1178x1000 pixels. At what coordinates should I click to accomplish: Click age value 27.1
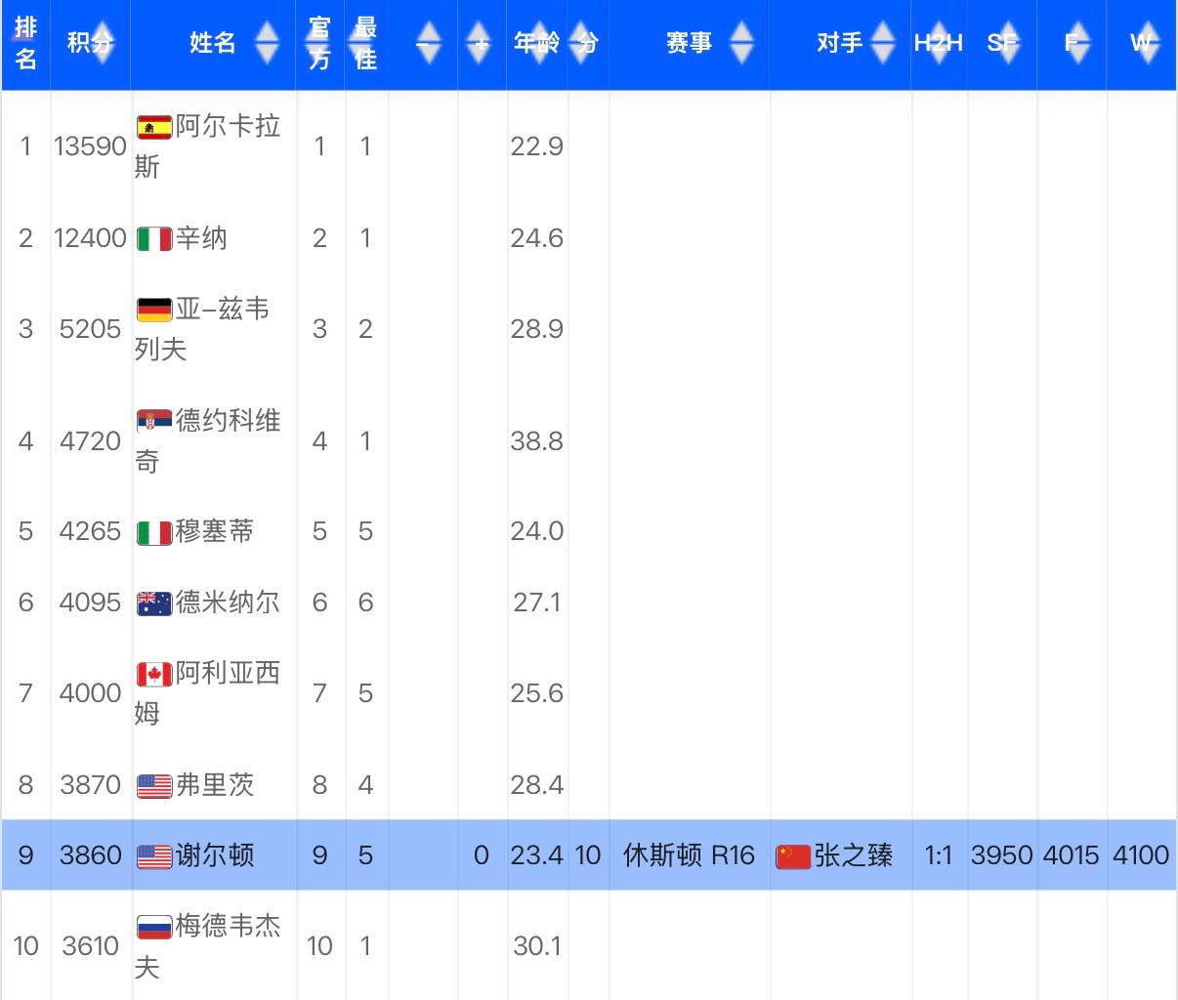click(537, 603)
